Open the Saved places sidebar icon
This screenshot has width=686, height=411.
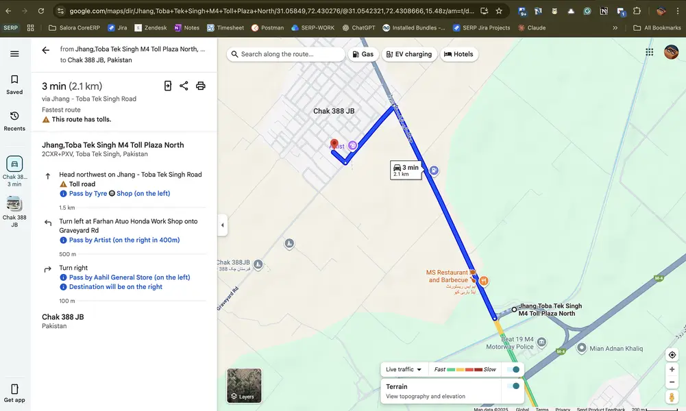point(14,84)
